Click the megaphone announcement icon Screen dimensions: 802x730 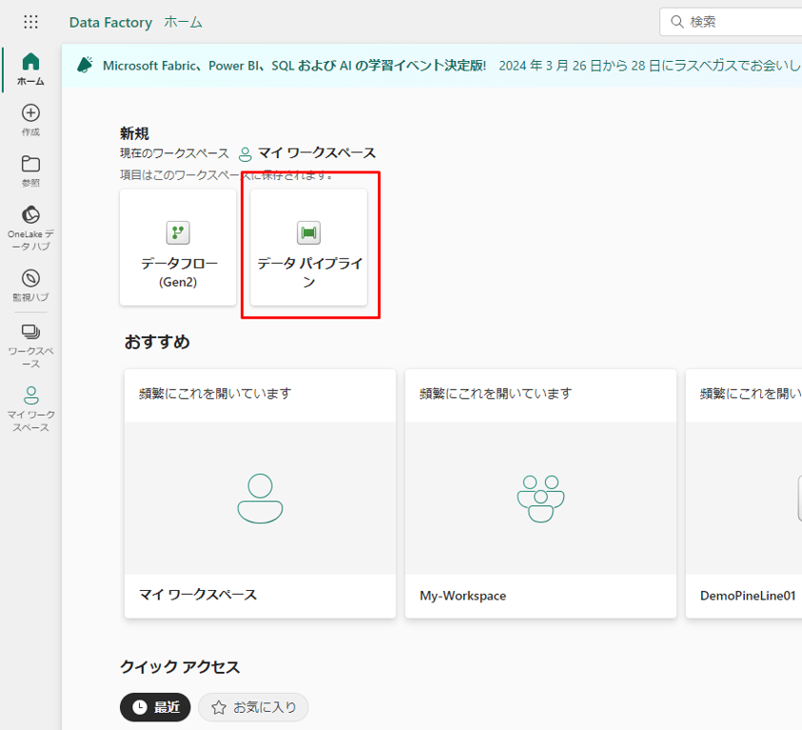pyautogui.click(x=86, y=65)
